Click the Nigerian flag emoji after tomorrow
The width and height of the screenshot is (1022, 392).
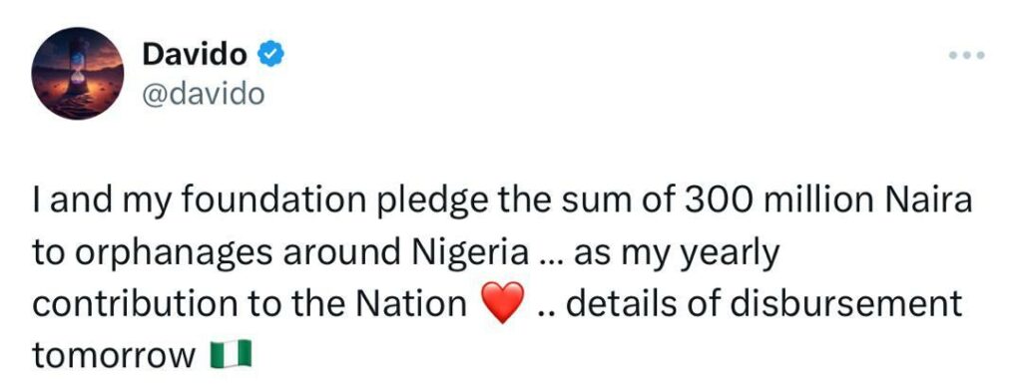tap(232, 356)
